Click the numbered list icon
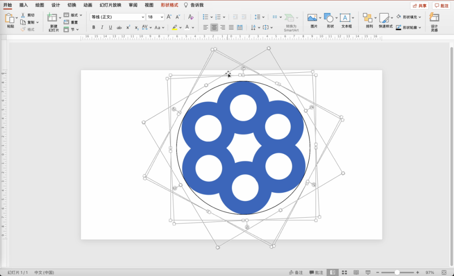The height and width of the screenshot is (276, 454). coord(218,17)
